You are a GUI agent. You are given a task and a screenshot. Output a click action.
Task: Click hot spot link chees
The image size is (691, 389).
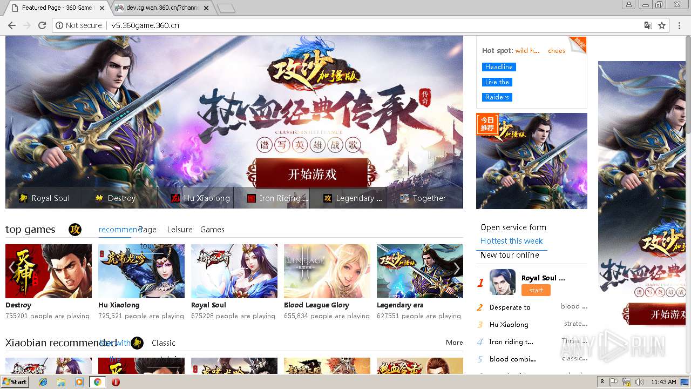(x=557, y=51)
